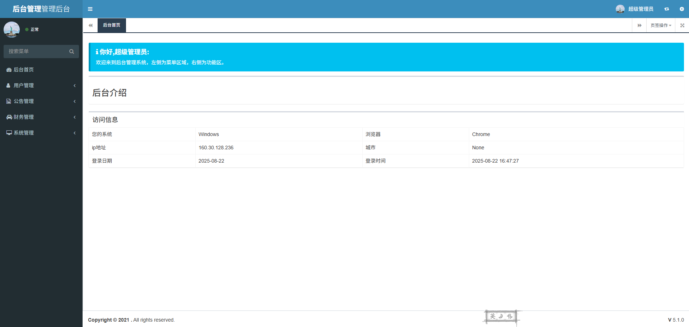
Task: Select the 后台首页 tab
Action: pyautogui.click(x=112, y=25)
